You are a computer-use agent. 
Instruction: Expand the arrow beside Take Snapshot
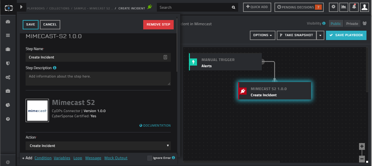(x=320, y=35)
